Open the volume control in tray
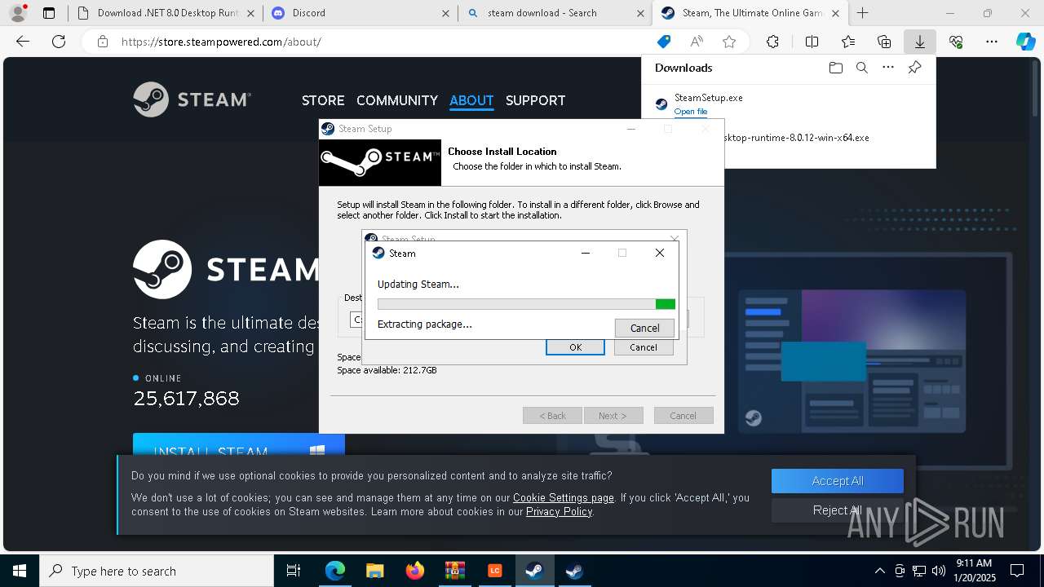Screen dimensions: 1044x587 pyautogui.click(x=939, y=571)
